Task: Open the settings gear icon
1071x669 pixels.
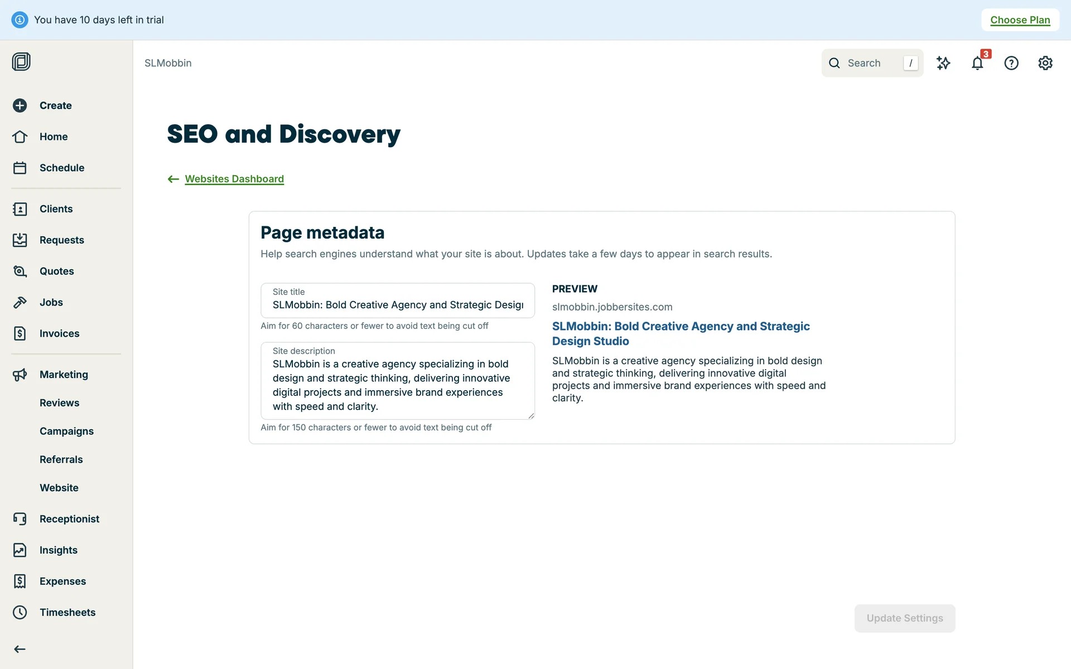Action: pos(1045,63)
